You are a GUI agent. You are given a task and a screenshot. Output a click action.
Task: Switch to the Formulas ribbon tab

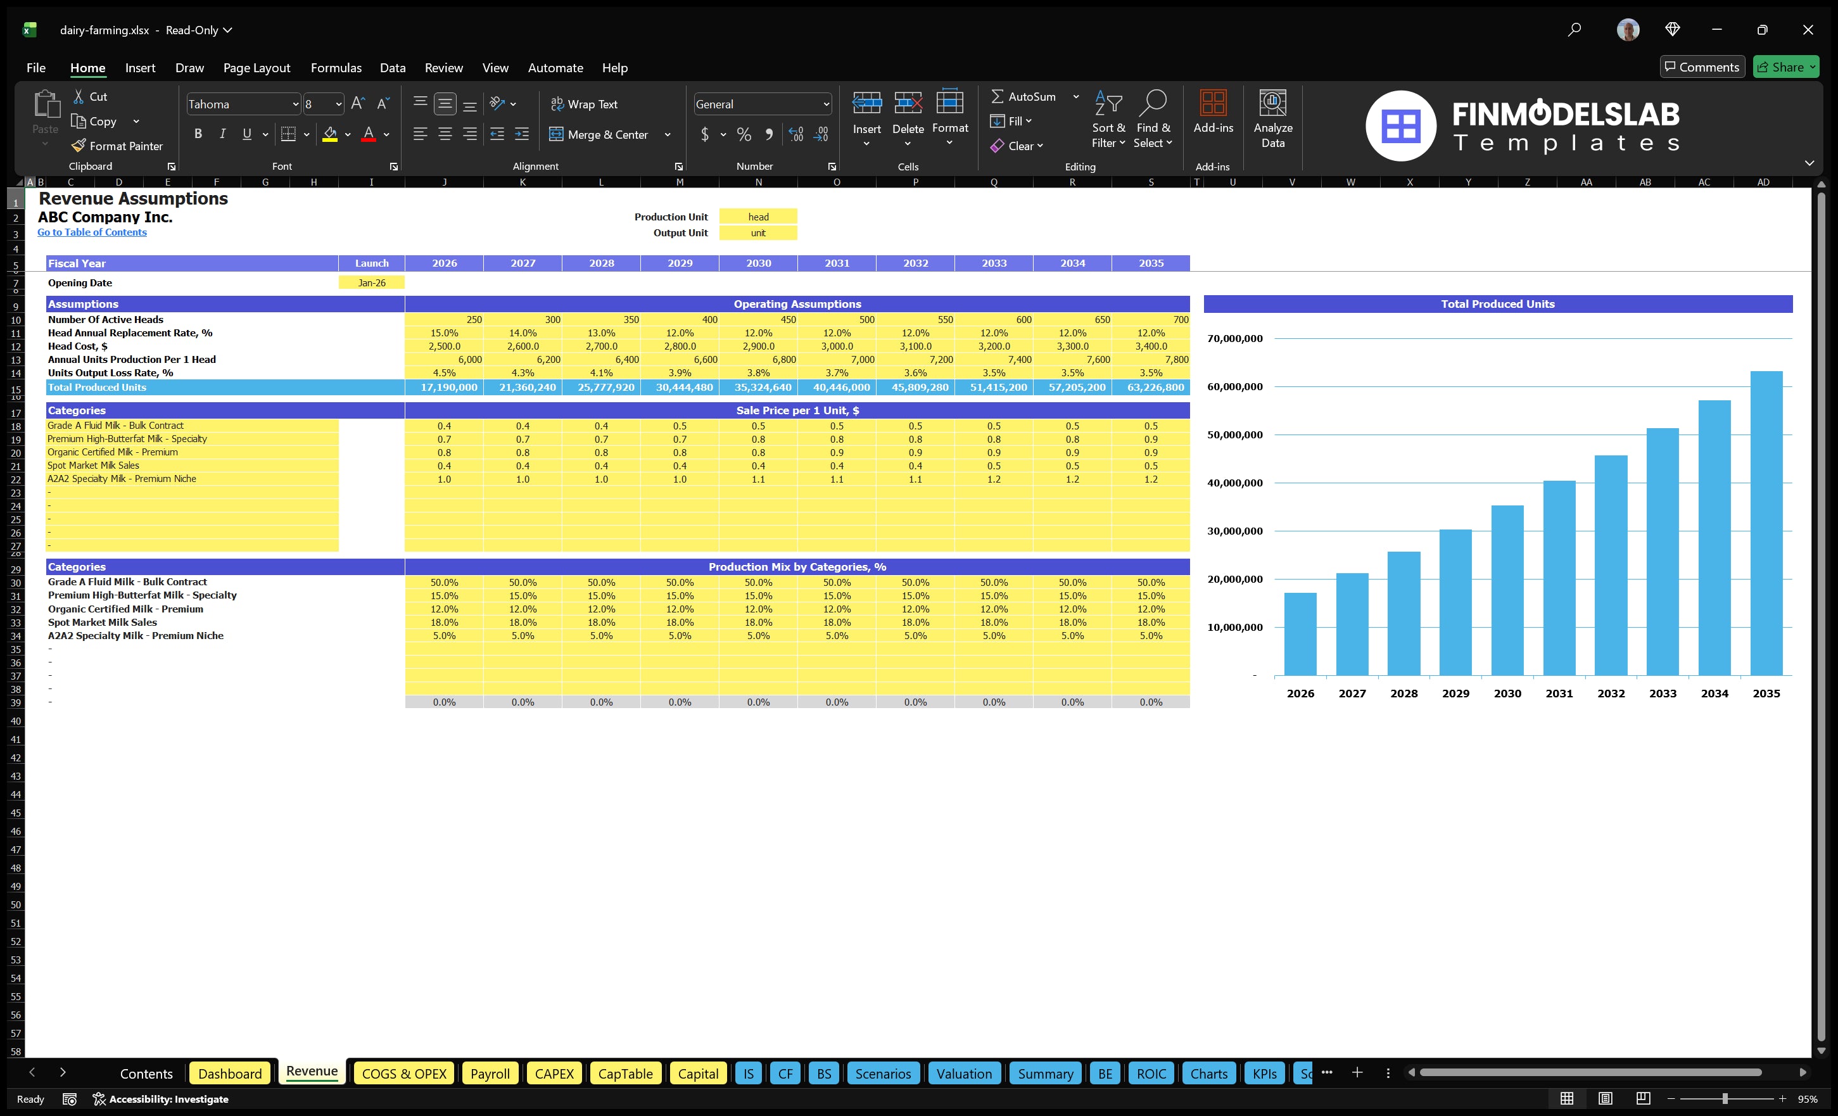click(336, 67)
